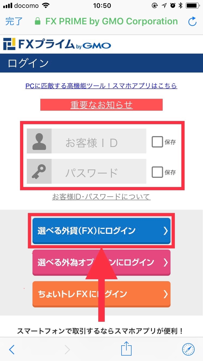Open page in Safari compass icon
This screenshot has width=203, height=361.
(x=188, y=349)
